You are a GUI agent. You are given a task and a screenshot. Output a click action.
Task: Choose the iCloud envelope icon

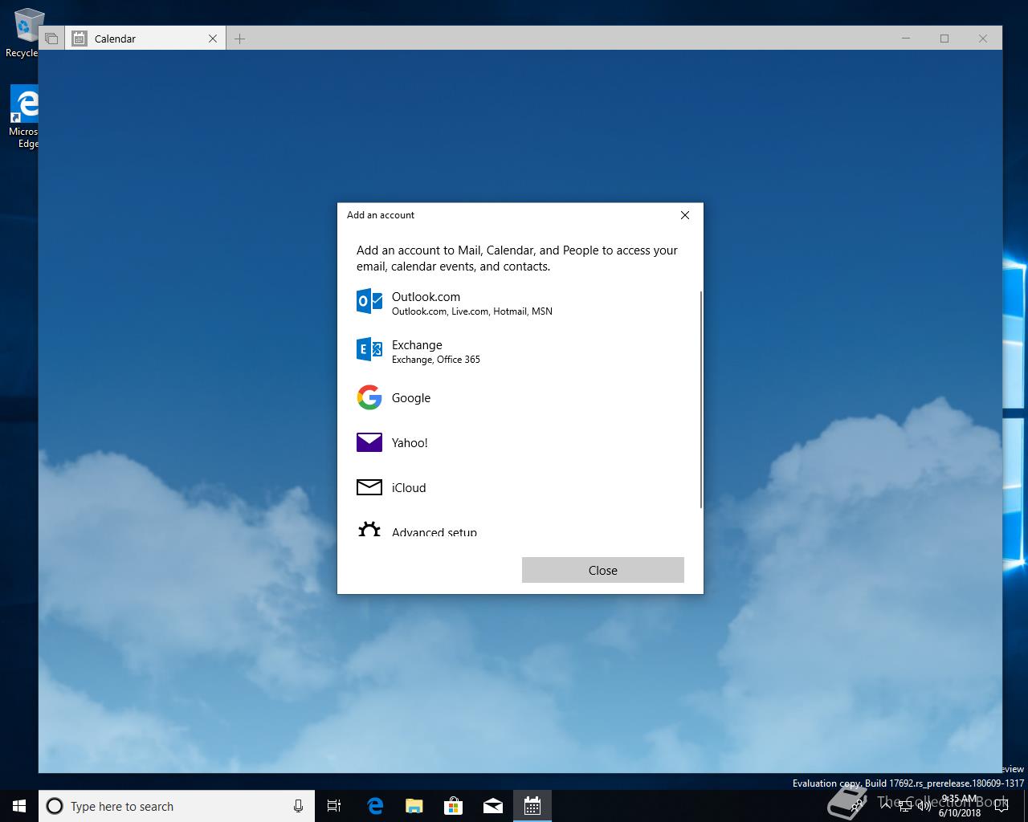click(369, 487)
